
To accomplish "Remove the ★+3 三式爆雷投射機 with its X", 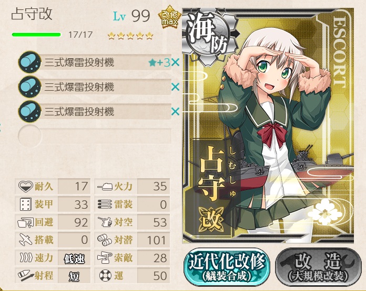I will pos(175,62).
